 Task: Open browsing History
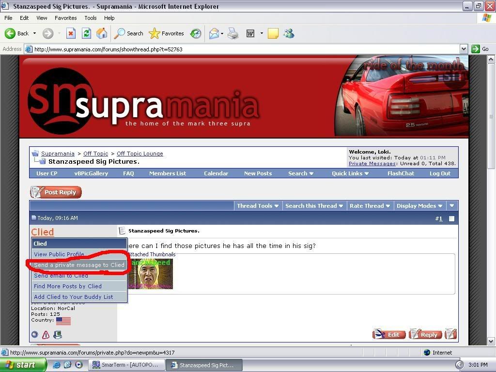(x=196, y=33)
